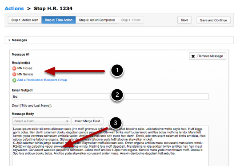Click inside the Message Body text area
The width and height of the screenshot is (240, 166).
click(x=110, y=146)
